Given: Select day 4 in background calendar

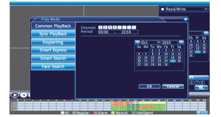Looking at the screenshot, I should point(198,41).
